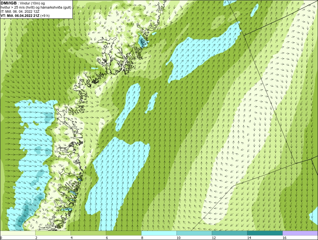Viewport: 318px width, 240px height.
Task: Click the 10–12 m/s turquoise legend swatch
Action: pos(194,233)
